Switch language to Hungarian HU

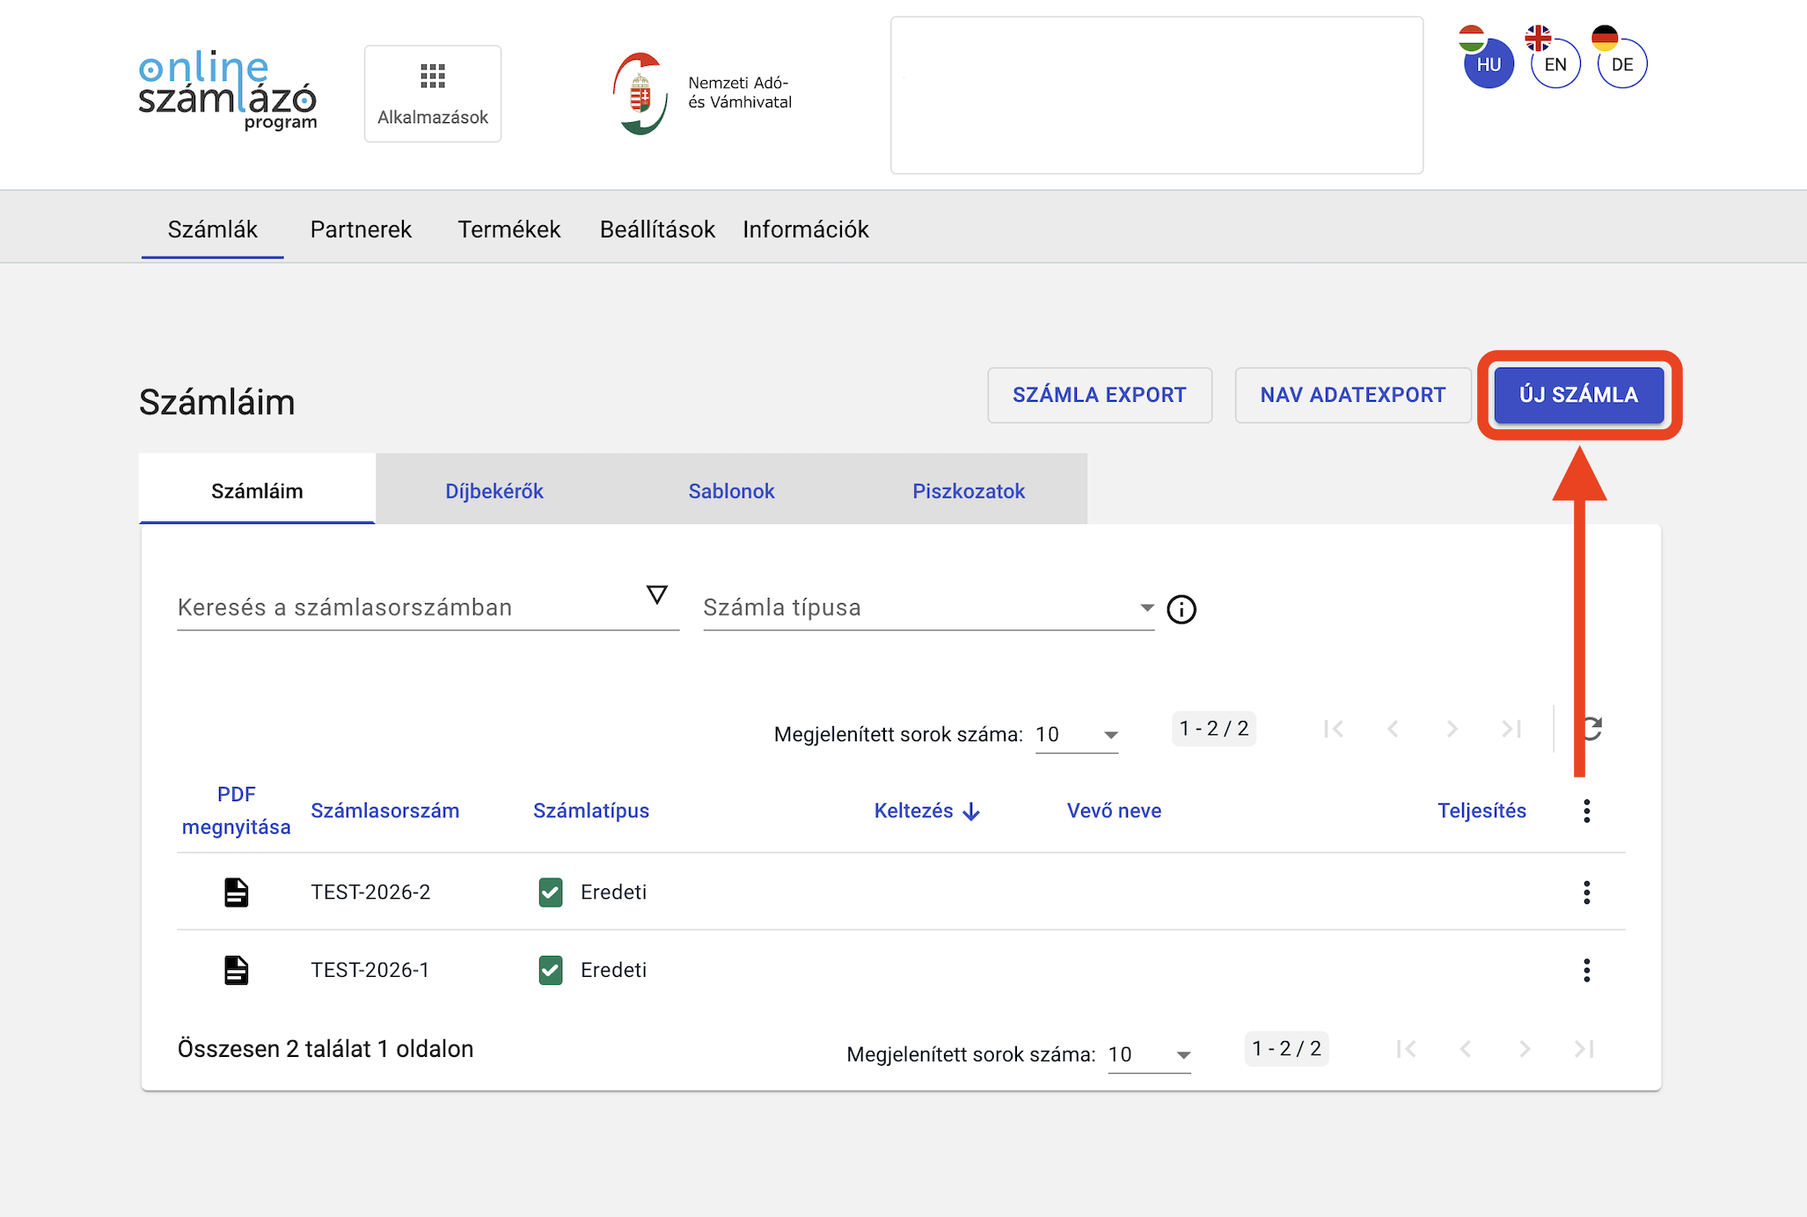coord(1489,63)
